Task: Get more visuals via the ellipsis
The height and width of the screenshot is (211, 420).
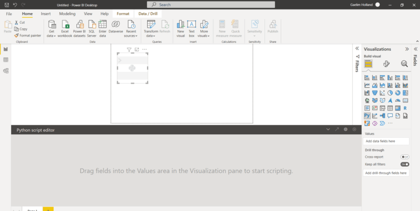Action: pyautogui.click(x=390, y=123)
